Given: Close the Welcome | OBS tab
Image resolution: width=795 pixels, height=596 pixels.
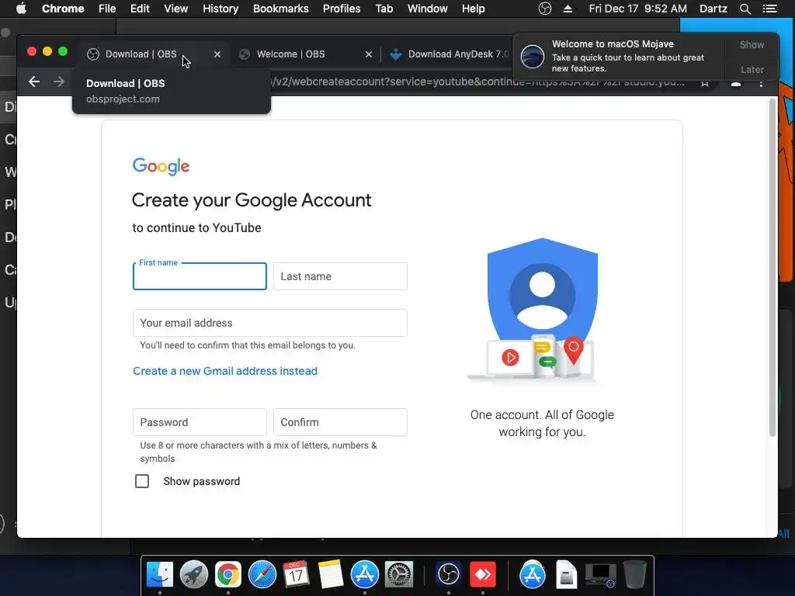Looking at the screenshot, I should click(x=369, y=54).
